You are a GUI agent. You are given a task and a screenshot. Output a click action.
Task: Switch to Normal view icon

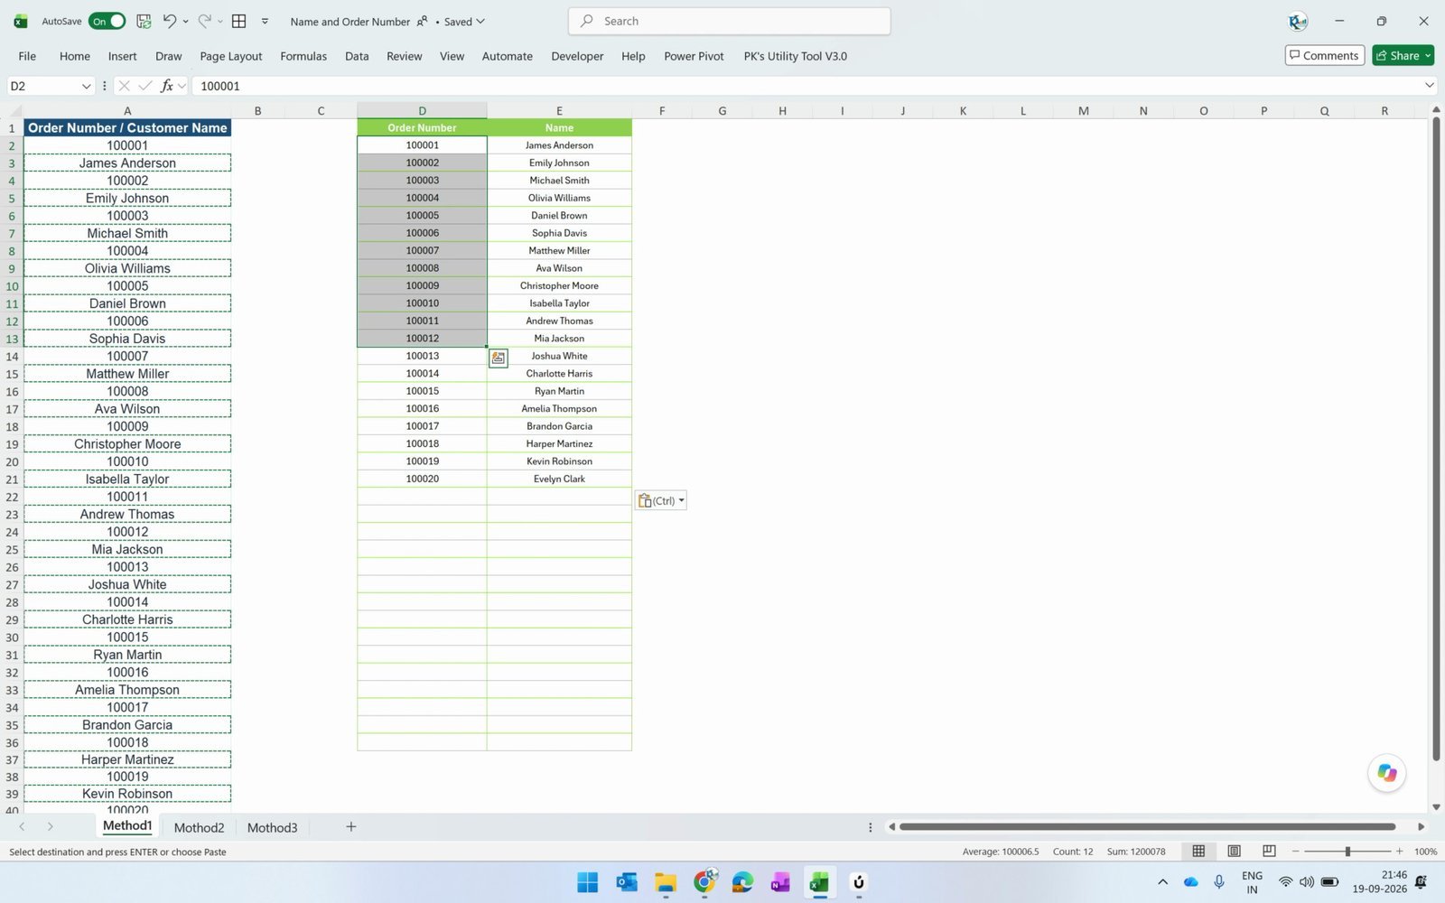(x=1198, y=852)
